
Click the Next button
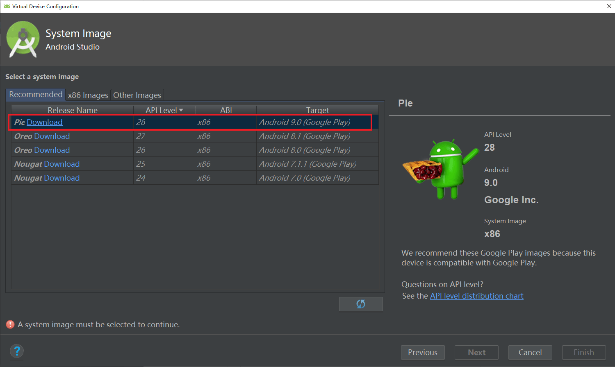click(x=476, y=352)
